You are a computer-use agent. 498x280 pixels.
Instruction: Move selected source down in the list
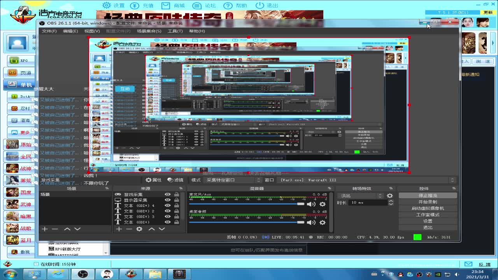pos(162,229)
